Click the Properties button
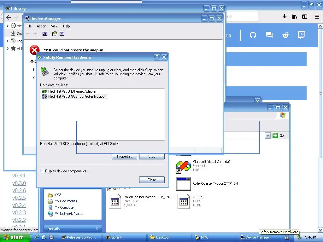The image size is (323, 242). click(x=124, y=156)
